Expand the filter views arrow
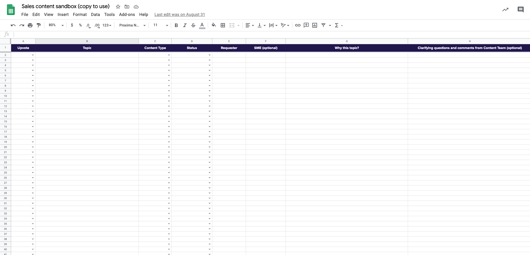This screenshot has width=530, height=255. click(330, 26)
